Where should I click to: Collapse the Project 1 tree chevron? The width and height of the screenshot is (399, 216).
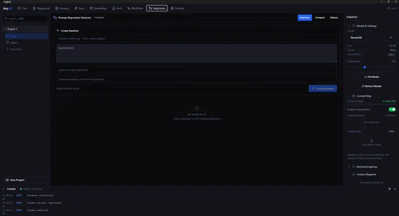[5, 29]
